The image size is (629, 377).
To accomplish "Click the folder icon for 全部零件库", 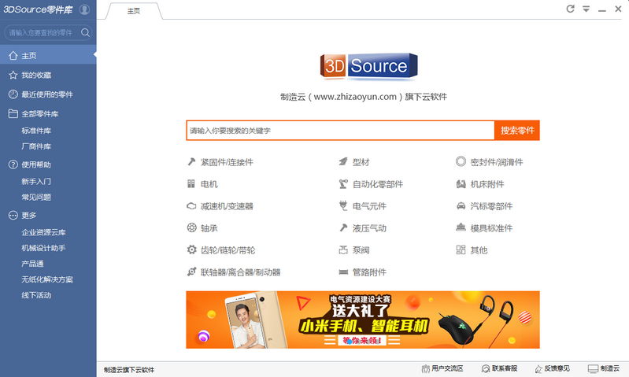I will tap(13, 113).
